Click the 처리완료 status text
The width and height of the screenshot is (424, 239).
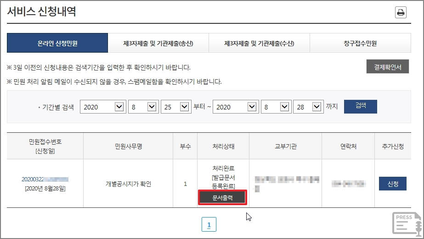(223, 168)
